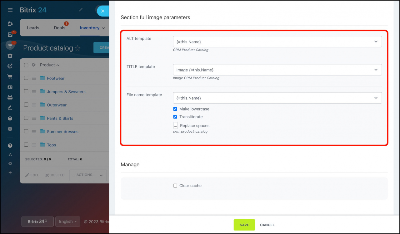This screenshot has height=234, width=400.
Task: Click the Bitrix24 footer logo button
Action: pyautogui.click(x=37, y=222)
